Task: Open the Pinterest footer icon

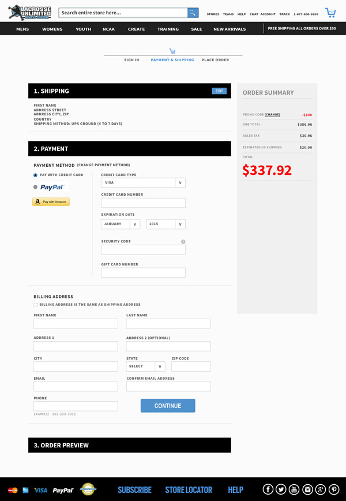Action: point(334,489)
